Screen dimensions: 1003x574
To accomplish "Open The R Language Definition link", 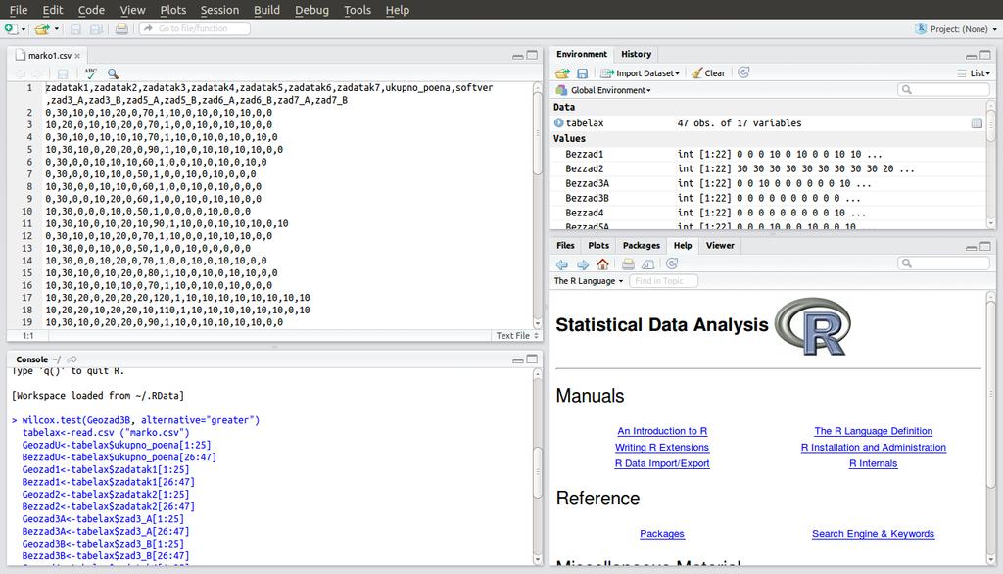I will click(873, 431).
